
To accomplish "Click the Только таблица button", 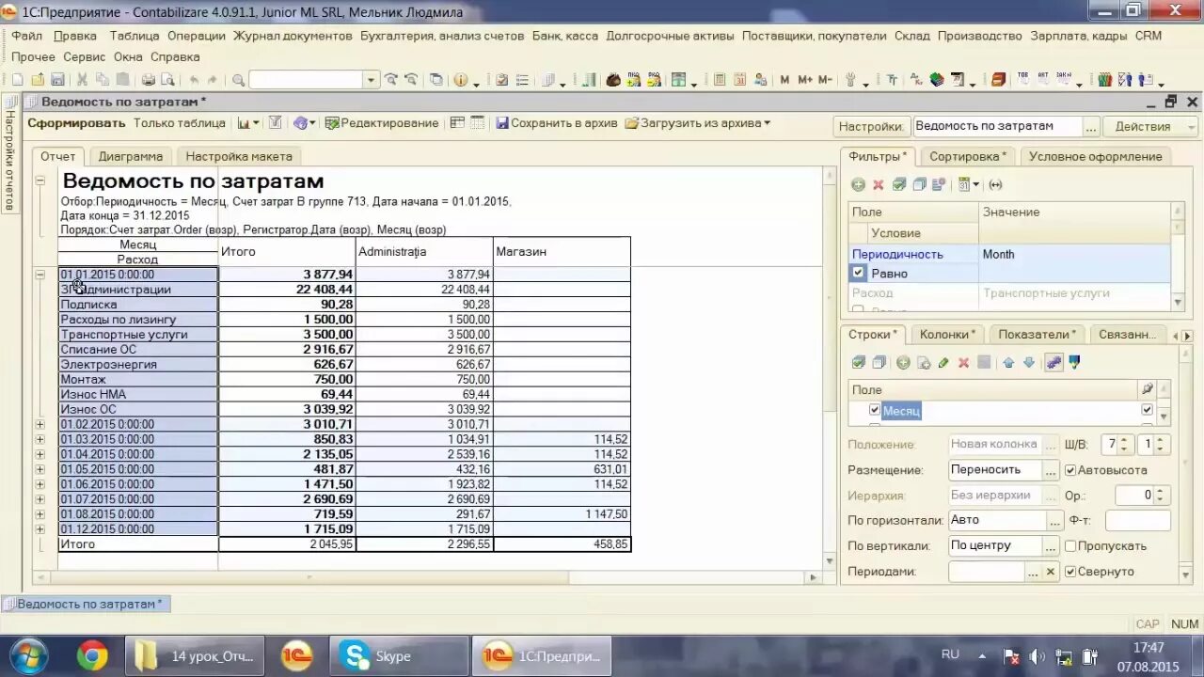I will [180, 123].
